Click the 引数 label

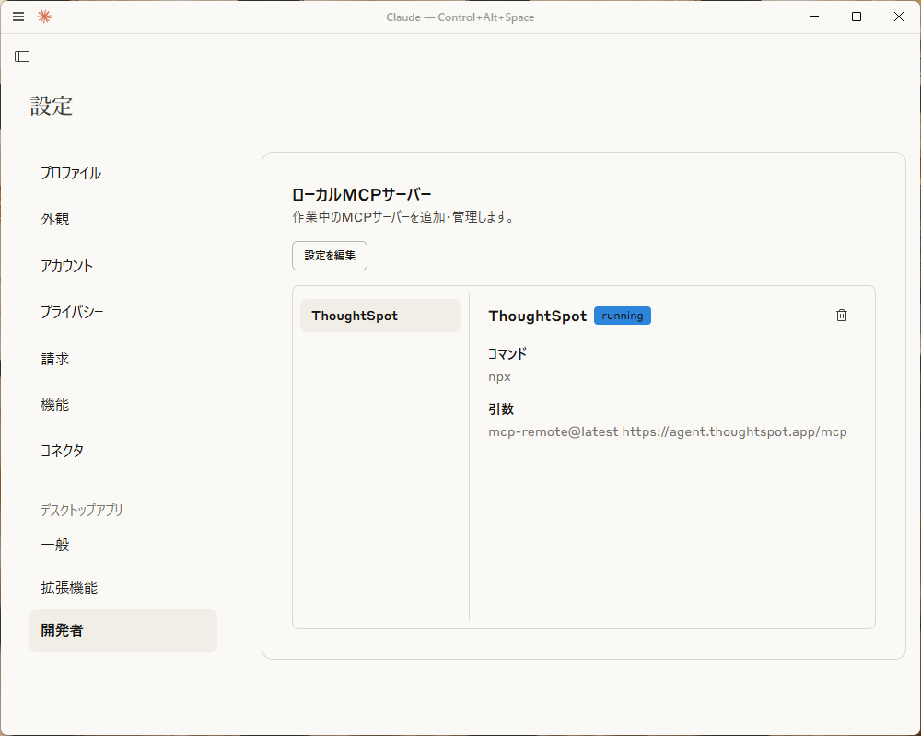tap(501, 409)
